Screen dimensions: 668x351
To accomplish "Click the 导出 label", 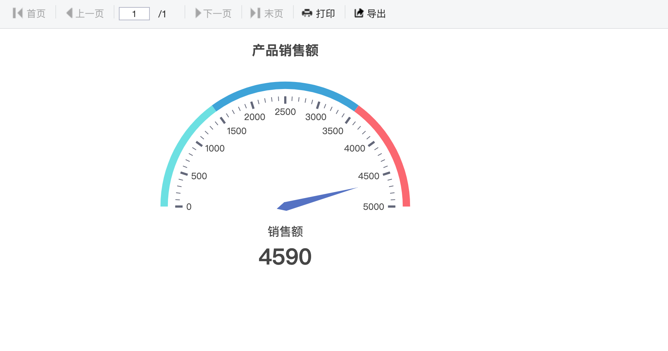I will click(376, 14).
